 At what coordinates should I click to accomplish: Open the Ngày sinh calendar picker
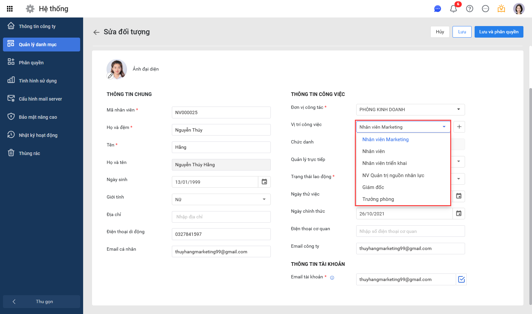pyautogui.click(x=264, y=182)
